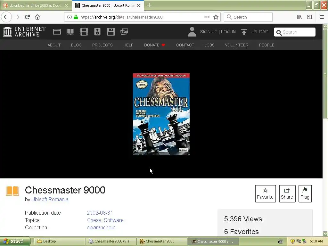Click the magnifier icon in the Archive search box
The width and height of the screenshot is (328, 246).
pyautogui.click(x=279, y=32)
